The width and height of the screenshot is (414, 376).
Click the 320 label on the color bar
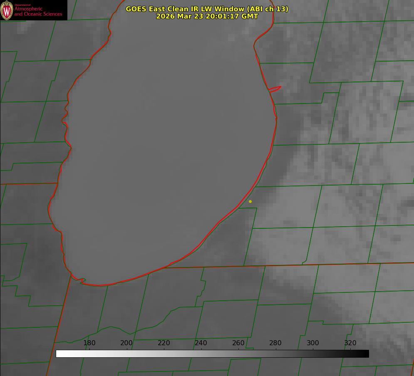pyautogui.click(x=350, y=343)
